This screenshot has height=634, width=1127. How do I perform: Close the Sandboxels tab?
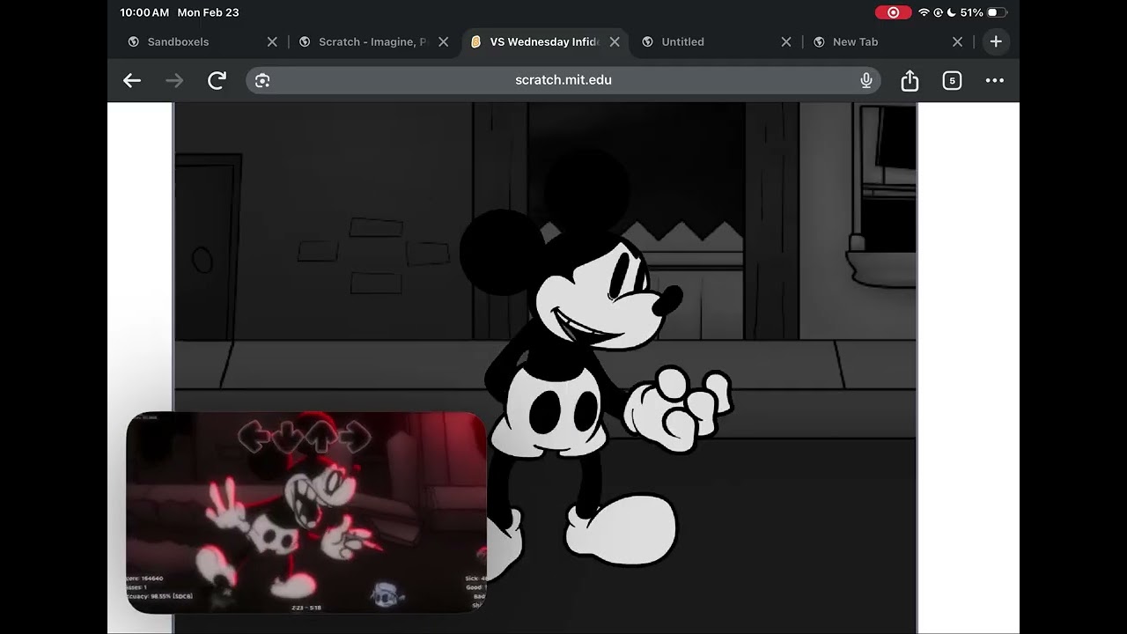[272, 41]
